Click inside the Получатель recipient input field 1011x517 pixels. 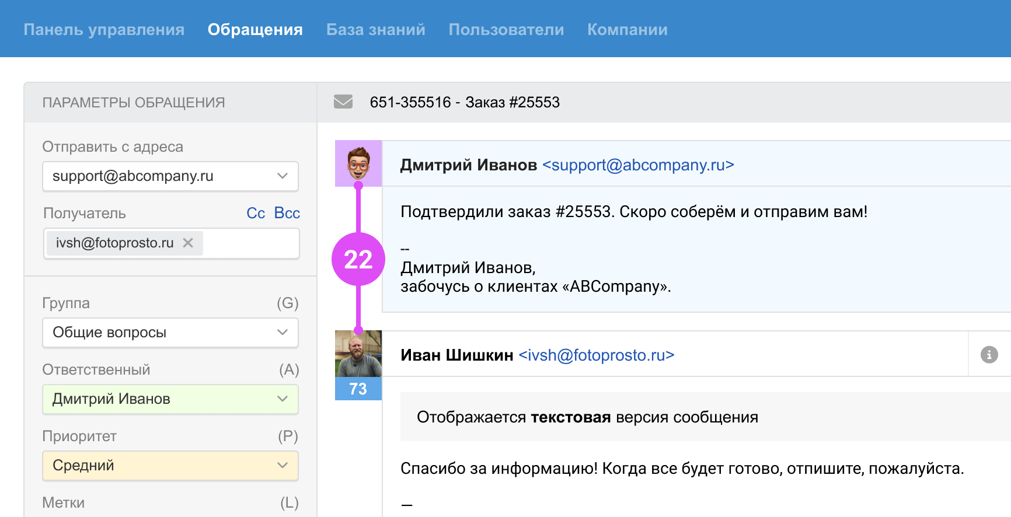click(251, 243)
